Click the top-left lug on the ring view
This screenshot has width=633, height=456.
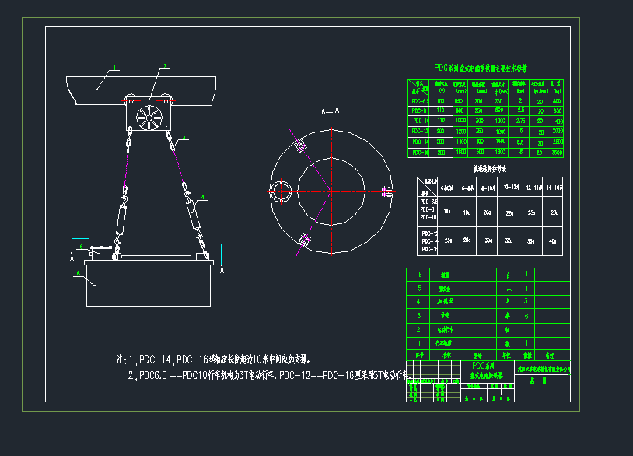click(300, 144)
